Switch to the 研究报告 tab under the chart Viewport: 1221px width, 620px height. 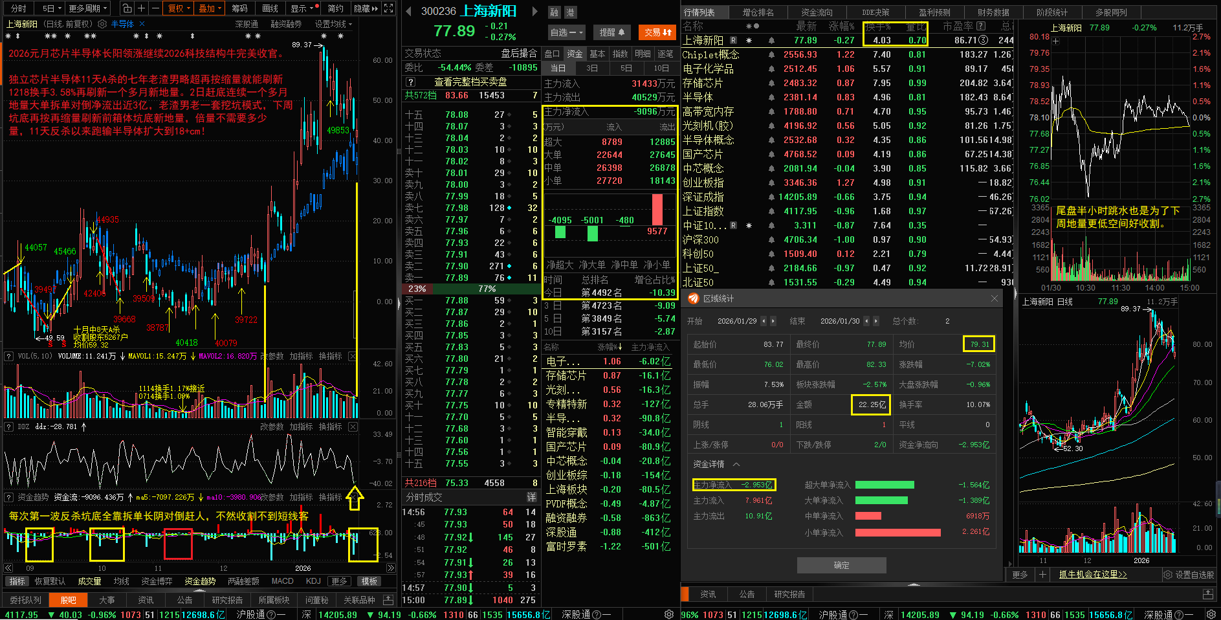(227, 600)
